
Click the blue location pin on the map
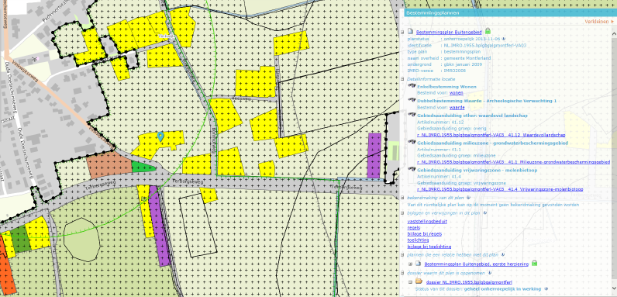[160, 136]
